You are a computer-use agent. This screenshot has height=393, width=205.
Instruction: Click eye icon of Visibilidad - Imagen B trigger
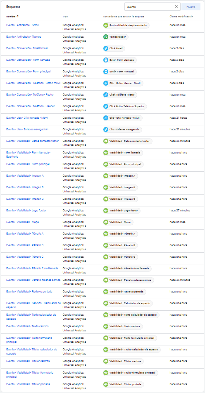pos(106,187)
